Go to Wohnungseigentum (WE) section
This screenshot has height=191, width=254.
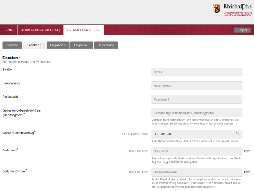40,30
